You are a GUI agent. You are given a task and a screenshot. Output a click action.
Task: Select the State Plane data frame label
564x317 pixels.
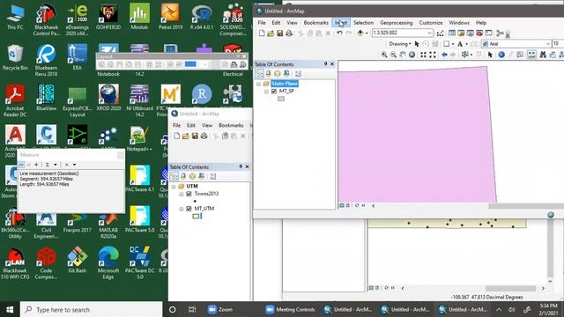[x=285, y=84]
